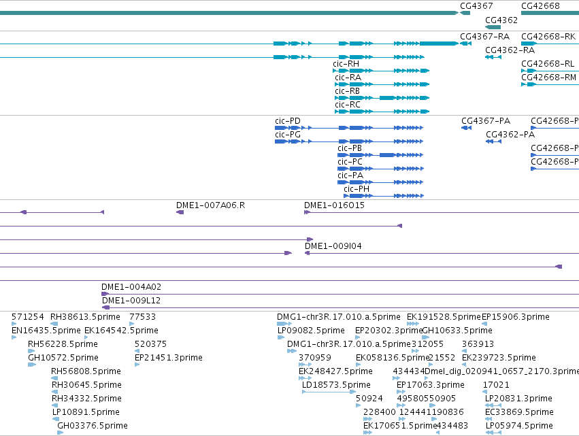Click the EK248427.5prime EST label
The height and width of the screenshot is (436, 579).
tap(335, 371)
